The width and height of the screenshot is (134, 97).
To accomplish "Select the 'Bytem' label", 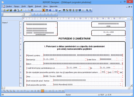I will point(29,64).
